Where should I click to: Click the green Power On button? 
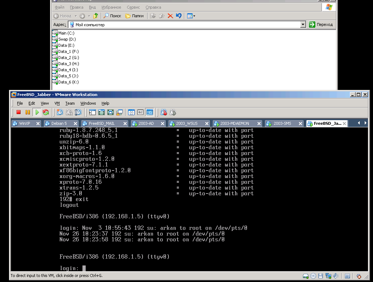click(37, 112)
